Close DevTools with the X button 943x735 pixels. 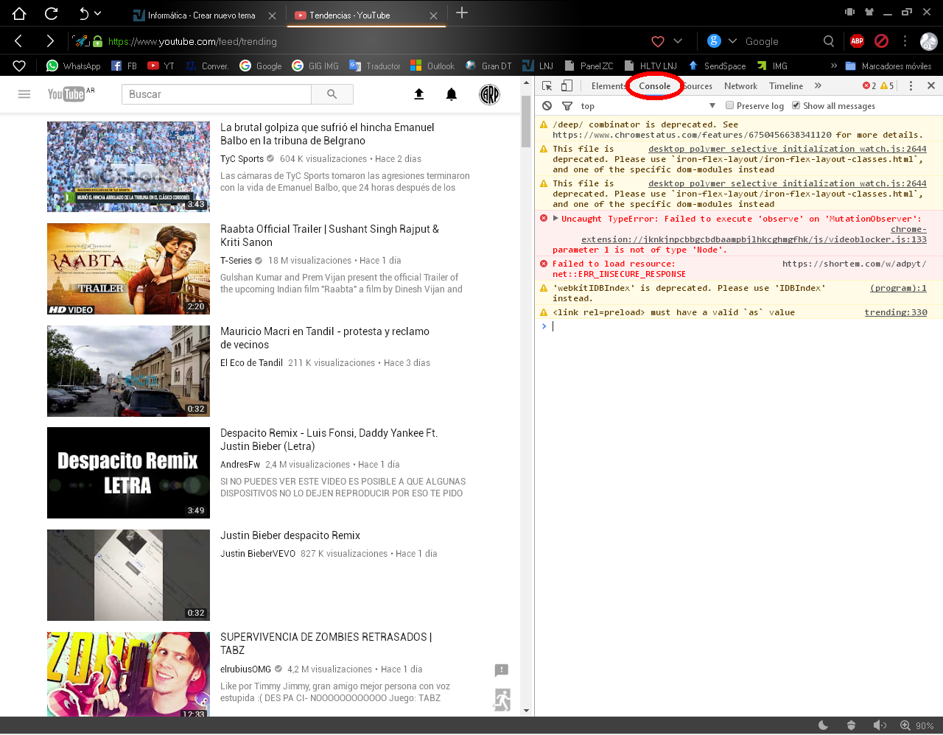(931, 86)
